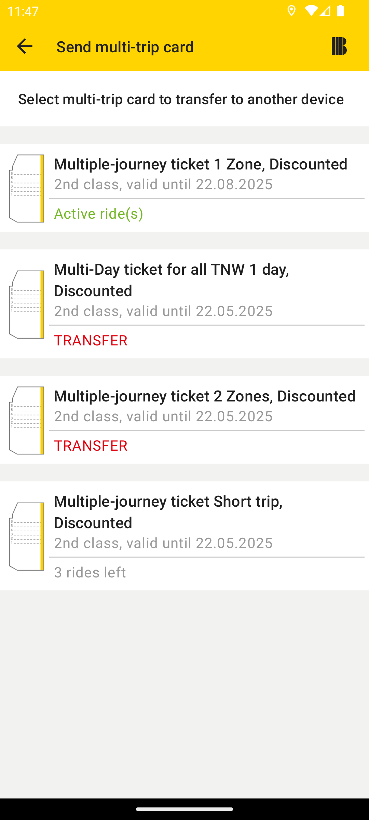
Task: Tap the Wi-Fi signal icon in the status bar
Action: tap(311, 11)
